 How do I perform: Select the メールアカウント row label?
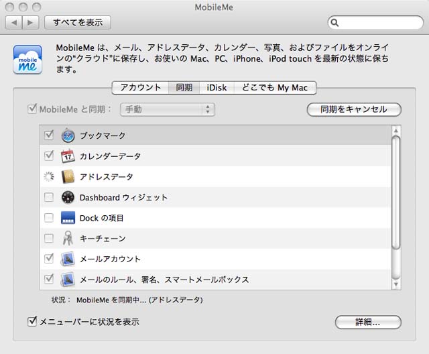coord(110,259)
